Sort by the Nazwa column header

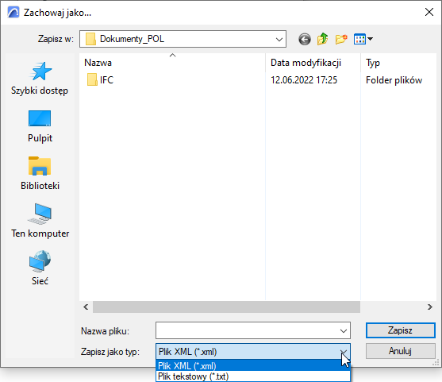click(172, 63)
